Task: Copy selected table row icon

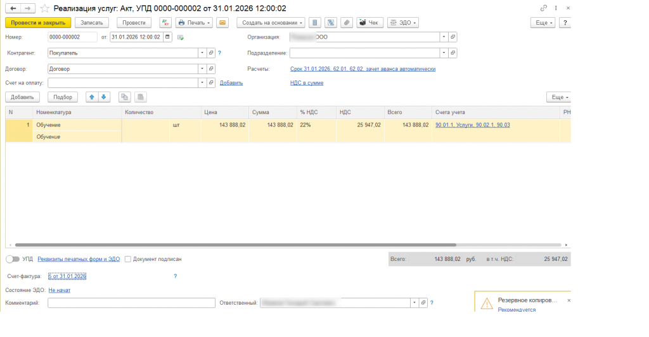Action: [x=125, y=97]
